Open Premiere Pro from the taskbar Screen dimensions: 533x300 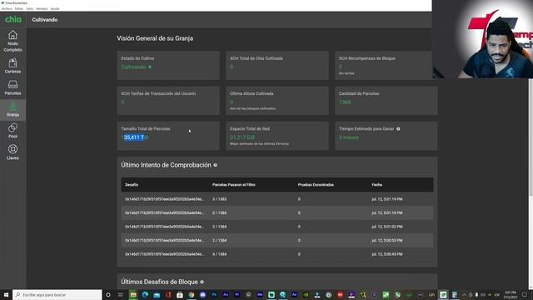237,295
